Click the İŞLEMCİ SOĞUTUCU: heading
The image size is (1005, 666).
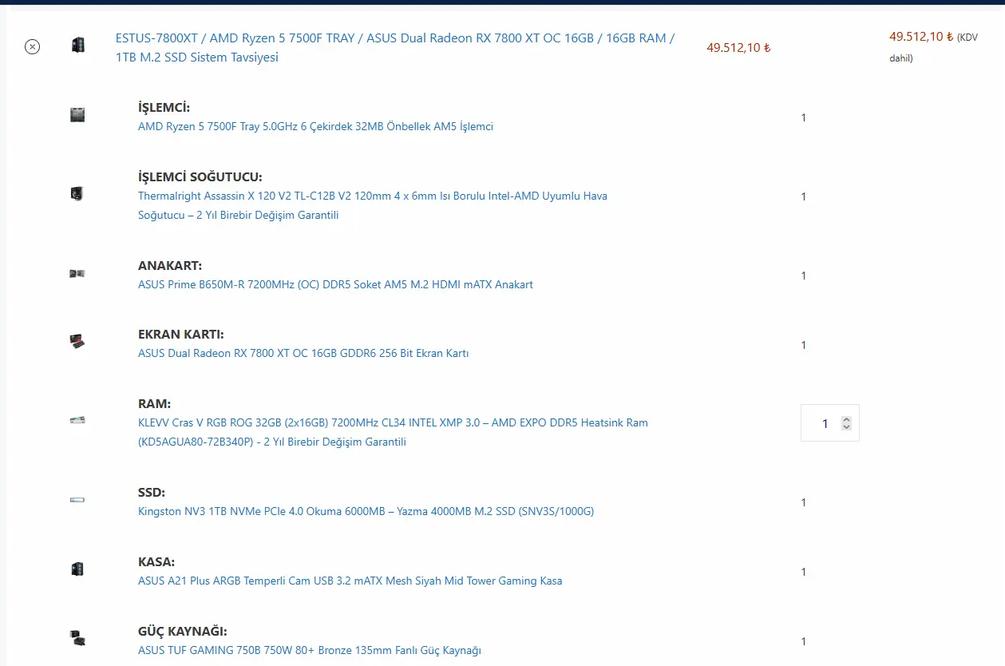point(200,177)
